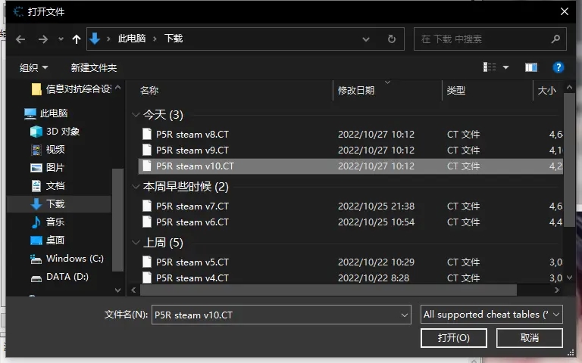
Task: Toggle the preview pane icon
Action: pos(531,67)
